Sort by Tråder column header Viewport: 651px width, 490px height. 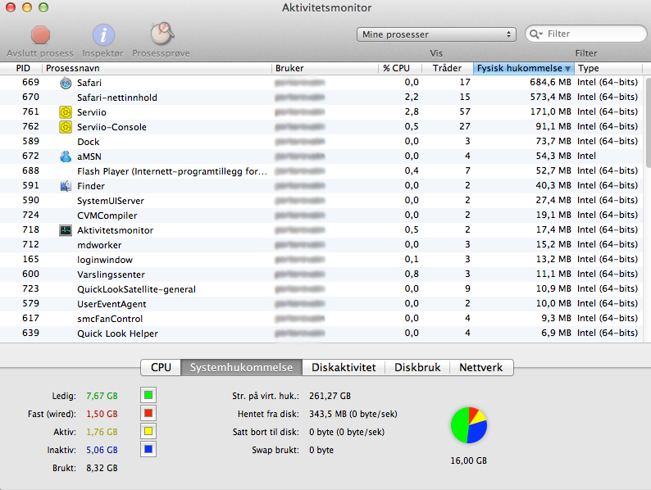point(447,68)
